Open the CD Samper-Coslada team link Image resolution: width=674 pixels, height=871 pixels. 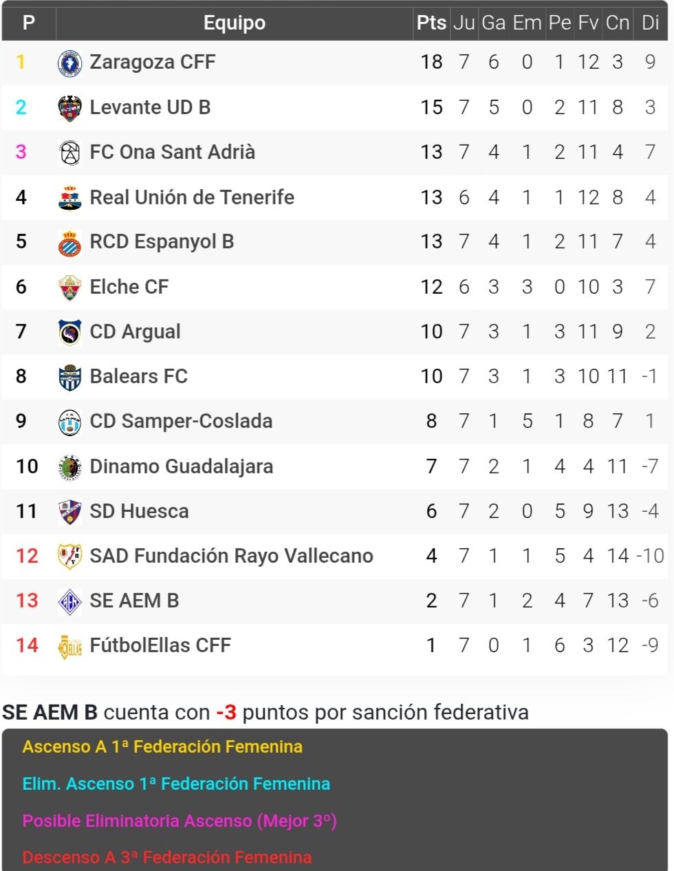tap(181, 421)
